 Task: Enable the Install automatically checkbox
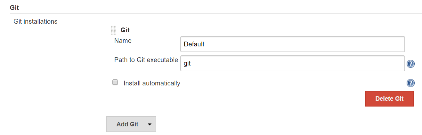(115, 83)
